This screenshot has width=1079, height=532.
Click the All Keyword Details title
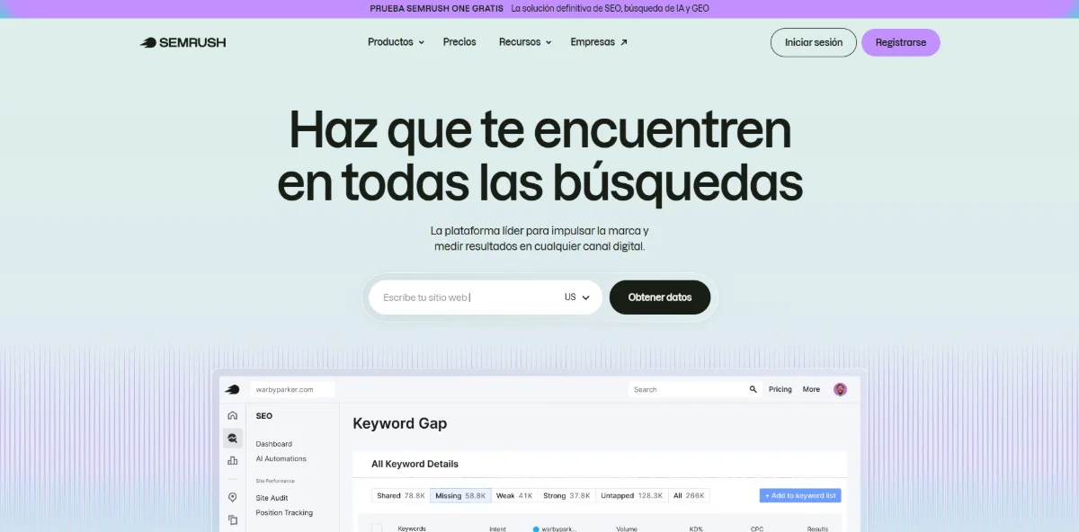pos(415,464)
